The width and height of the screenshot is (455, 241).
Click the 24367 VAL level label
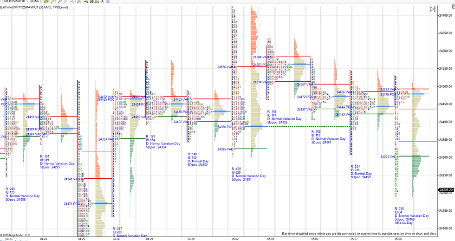33,134
